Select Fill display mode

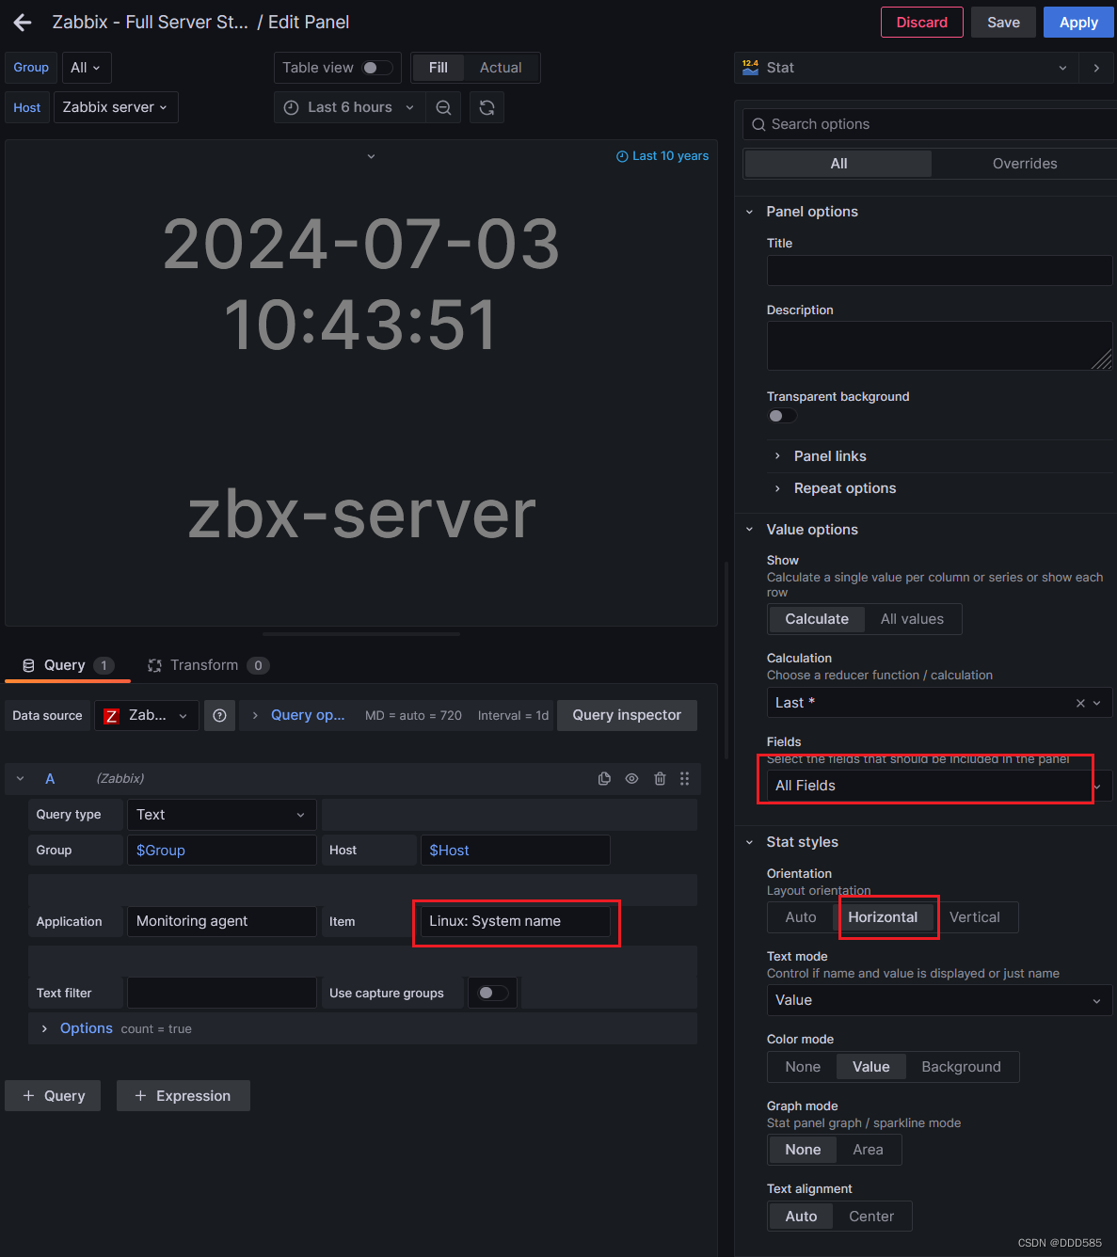click(439, 68)
